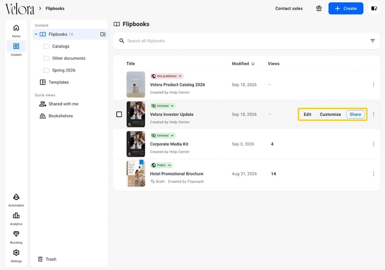This screenshot has height=270, width=385.
Task: Click the Templates layout icon
Action: pos(43,82)
